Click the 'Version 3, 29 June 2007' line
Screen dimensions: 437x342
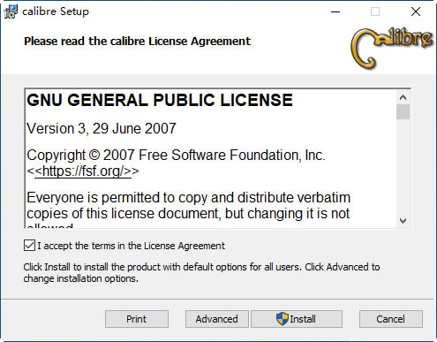coord(102,129)
